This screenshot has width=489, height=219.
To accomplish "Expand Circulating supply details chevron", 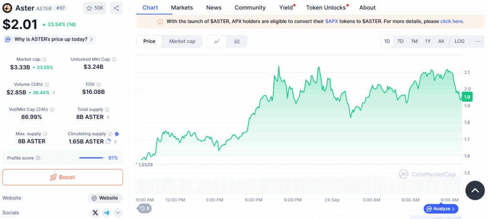I will [x=116, y=141].
